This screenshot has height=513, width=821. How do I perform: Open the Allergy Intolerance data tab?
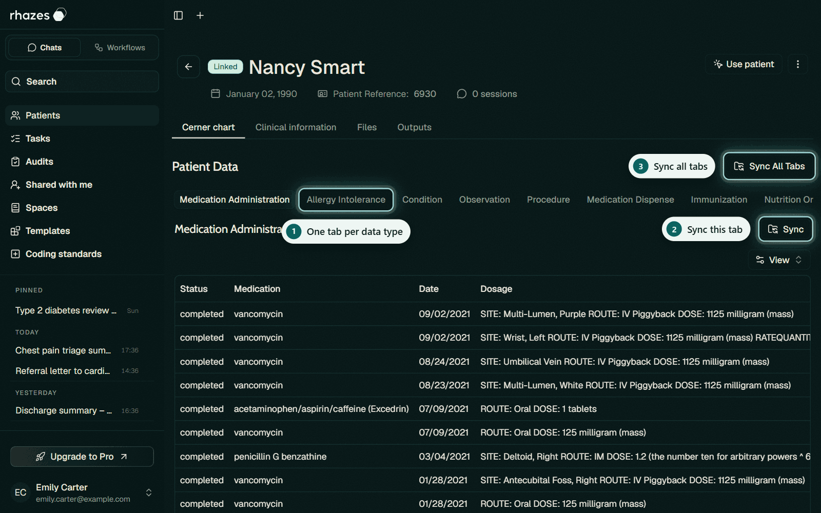pos(346,200)
